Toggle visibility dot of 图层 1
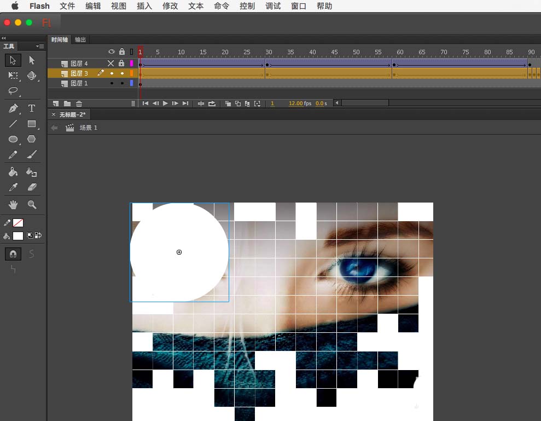This screenshot has height=421, width=541. [x=112, y=83]
